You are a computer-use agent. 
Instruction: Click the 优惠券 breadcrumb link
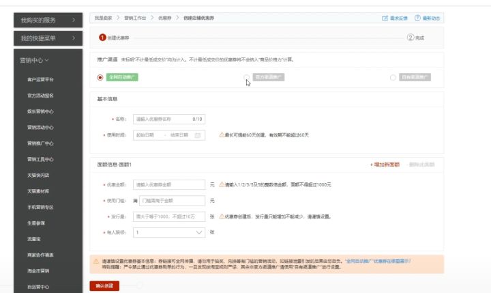click(165, 18)
